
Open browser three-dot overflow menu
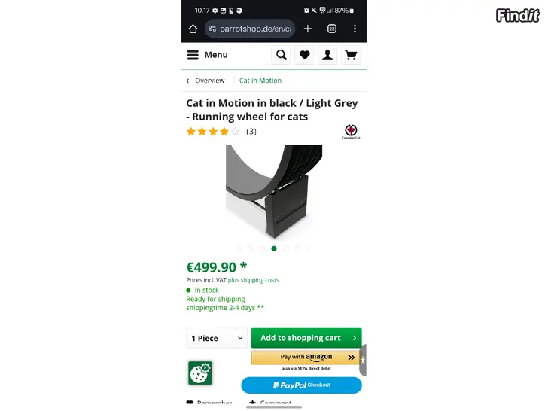[355, 29]
